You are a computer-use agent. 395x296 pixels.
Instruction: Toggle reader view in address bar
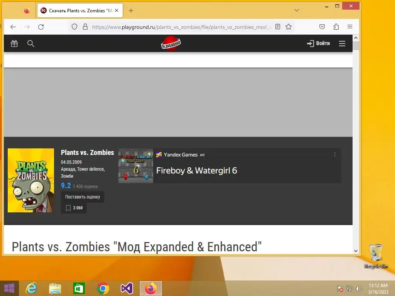278,27
